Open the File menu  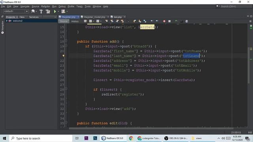(x=3, y=6)
